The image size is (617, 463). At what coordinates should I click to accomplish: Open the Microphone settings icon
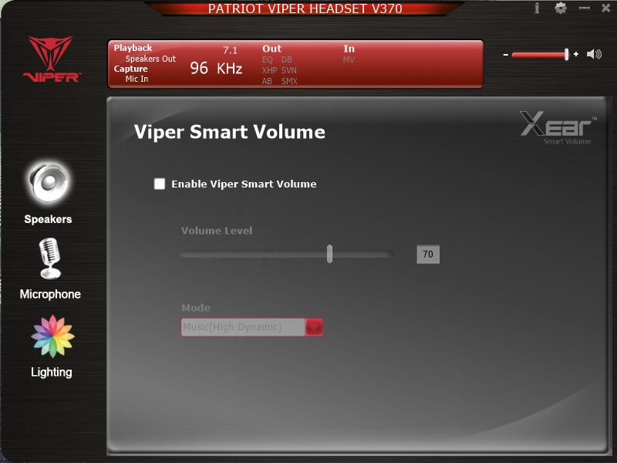point(49,259)
